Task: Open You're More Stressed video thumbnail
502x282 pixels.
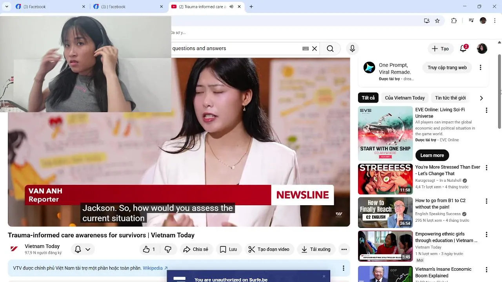Action: coord(385,179)
